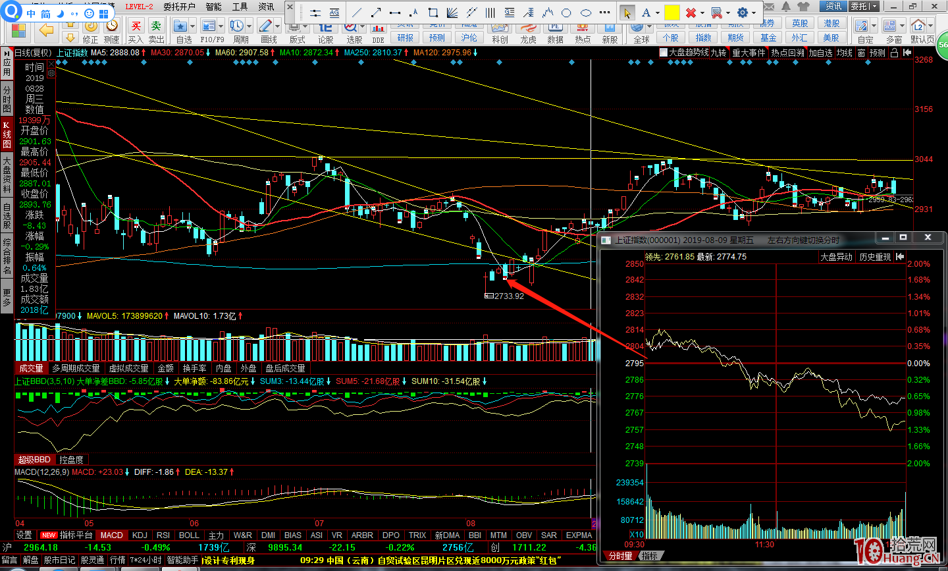Select the 换手率 turnover tab
Image resolution: width=948 pixels, height=571 pixels.
[194, 368]
